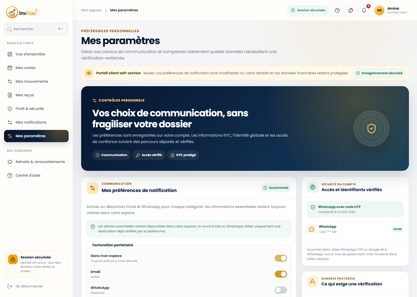The image size is (417, 297).
Task: Open Mes notifications
Action: click(36, 122)
